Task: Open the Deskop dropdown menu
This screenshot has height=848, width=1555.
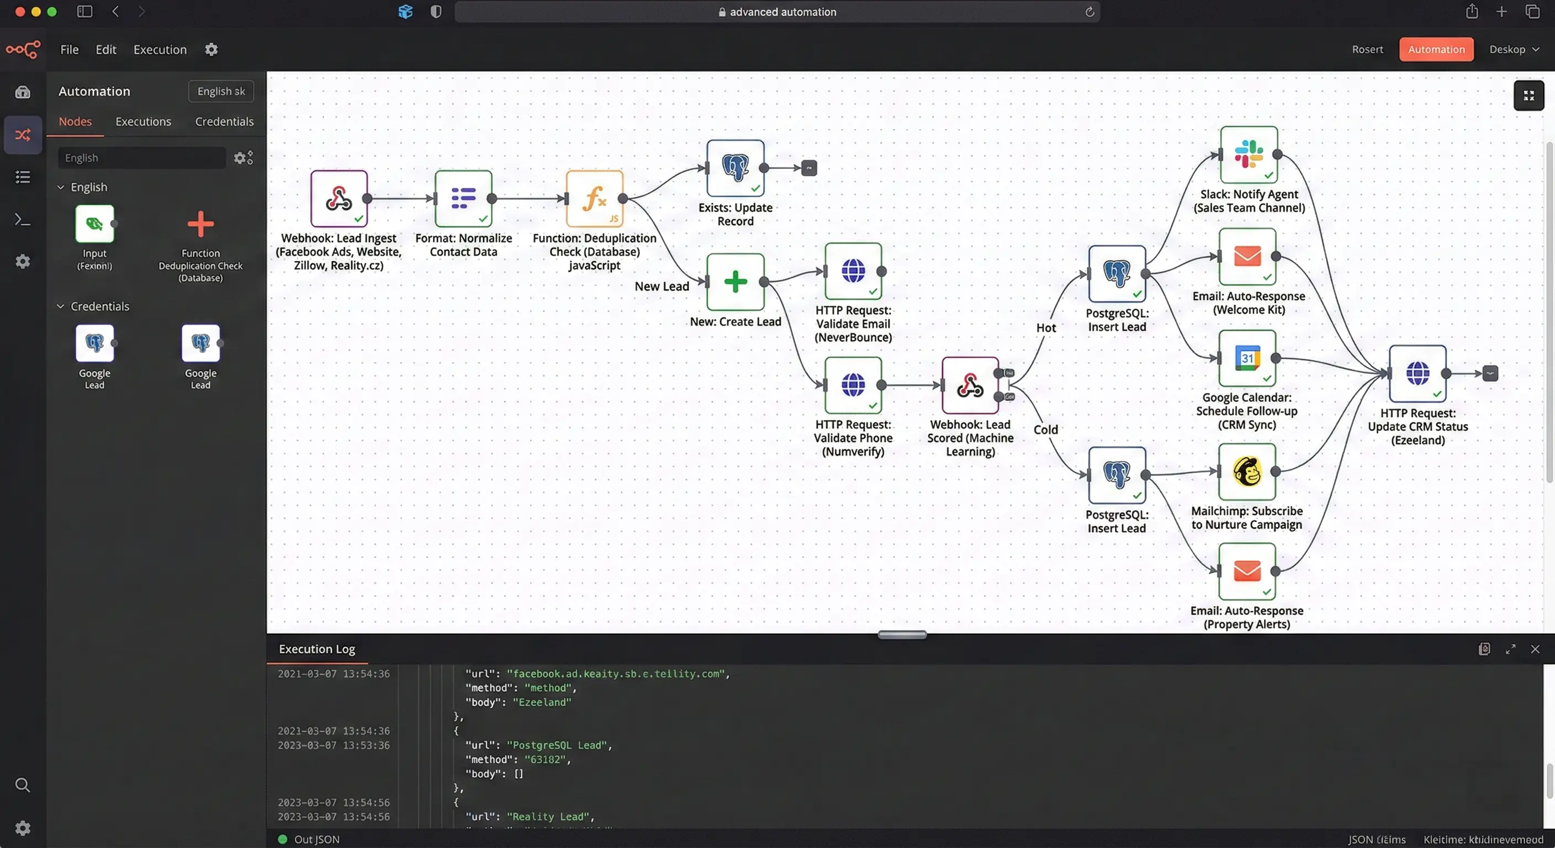Action: (x=1514, y=50)
